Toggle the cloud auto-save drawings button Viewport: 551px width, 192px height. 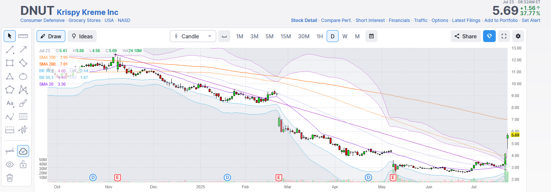click(23, 151)
